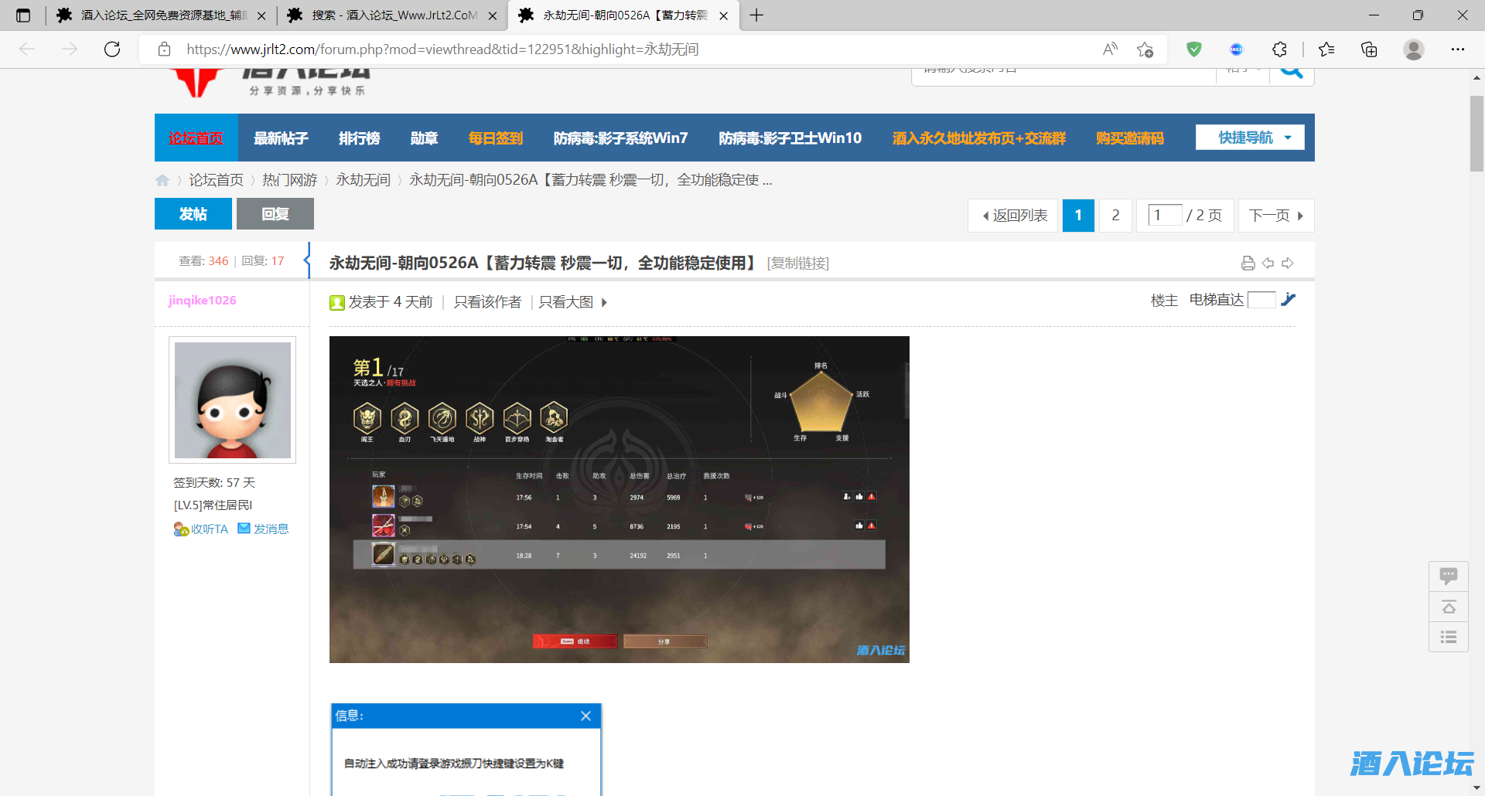Screen dimensions: 1485x796
Task: Focus browser address bar
Action: pyautogui.click(x=634, y=49)
